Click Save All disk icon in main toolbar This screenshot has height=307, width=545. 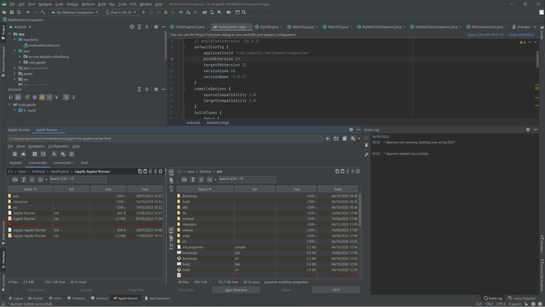pyautogui.click(x=11, y=12)
